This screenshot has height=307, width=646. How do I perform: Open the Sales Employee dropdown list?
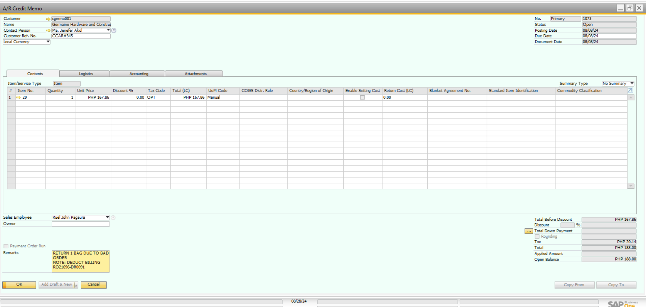pos(107,217)
